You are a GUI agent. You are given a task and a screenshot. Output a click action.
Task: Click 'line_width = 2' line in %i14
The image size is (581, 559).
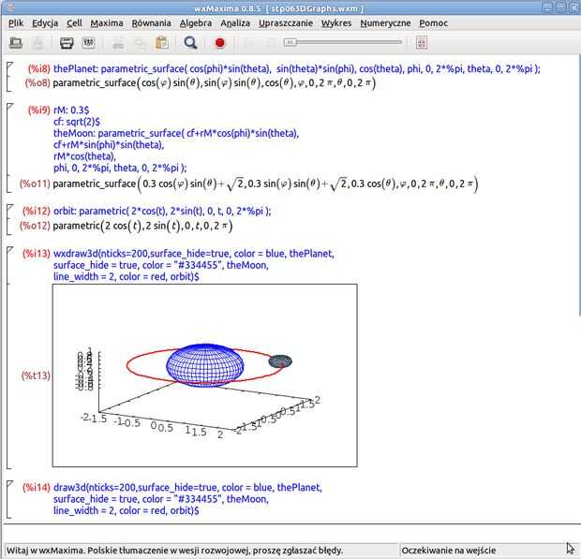(x=126, y=511)
